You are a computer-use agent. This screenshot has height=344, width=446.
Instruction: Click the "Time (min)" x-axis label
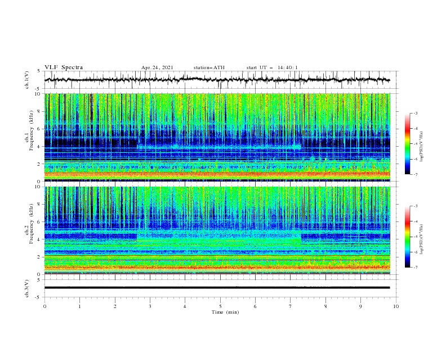pyautogui.click(x=225, y=312)
